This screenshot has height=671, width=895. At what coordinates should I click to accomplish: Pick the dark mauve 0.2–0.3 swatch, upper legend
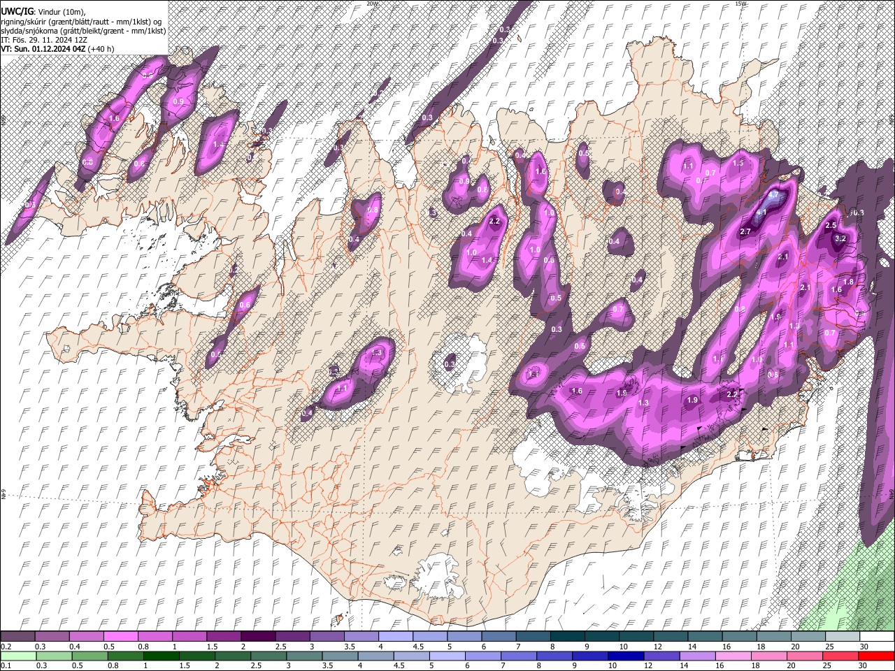click(17, 636)
